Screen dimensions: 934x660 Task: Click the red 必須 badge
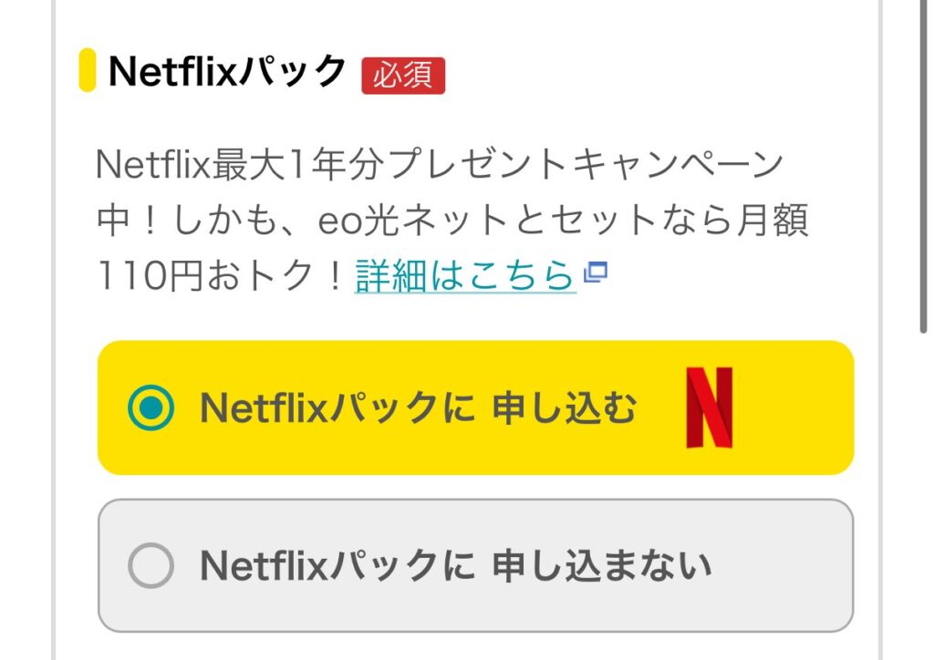(x=402, y=76)
